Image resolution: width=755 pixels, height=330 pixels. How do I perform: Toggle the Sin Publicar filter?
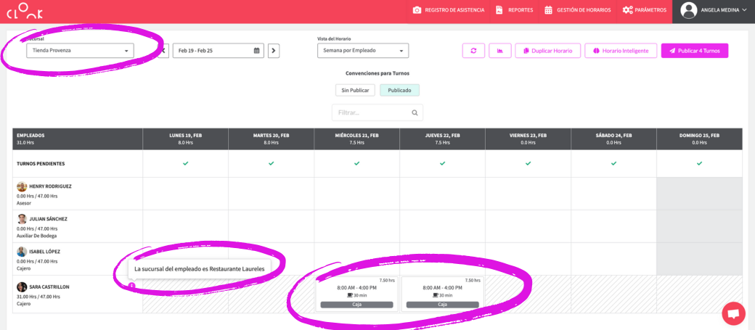pos(355,91)
